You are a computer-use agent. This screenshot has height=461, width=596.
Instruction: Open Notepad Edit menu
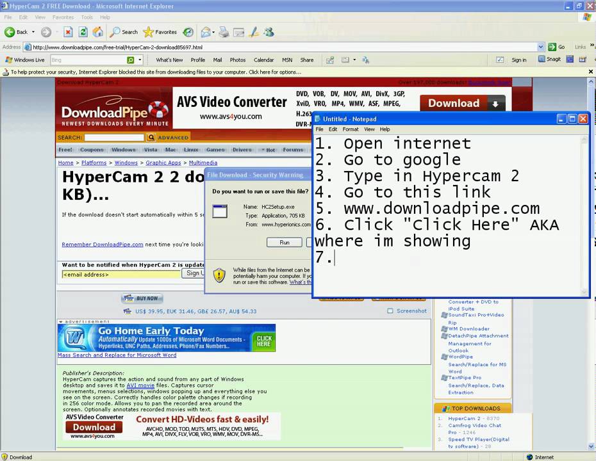coord(333,129)
